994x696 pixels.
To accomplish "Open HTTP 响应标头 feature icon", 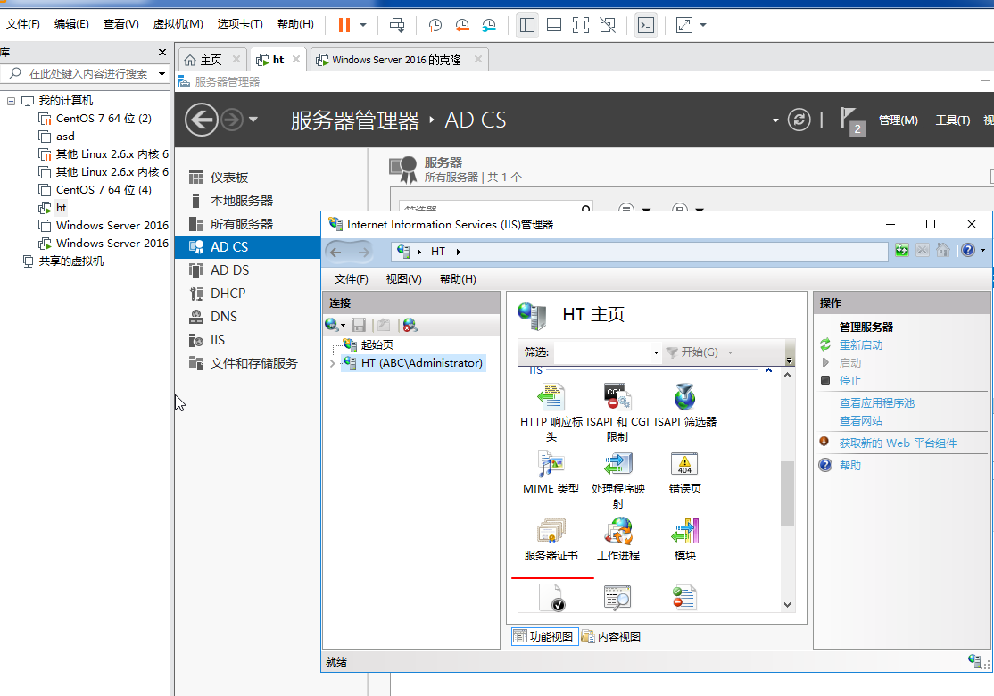I will 551,397.
